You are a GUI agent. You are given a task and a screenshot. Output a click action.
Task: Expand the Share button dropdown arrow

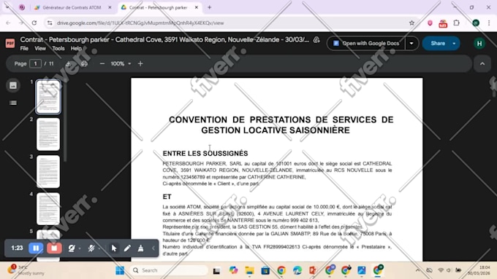pos(454,43)
